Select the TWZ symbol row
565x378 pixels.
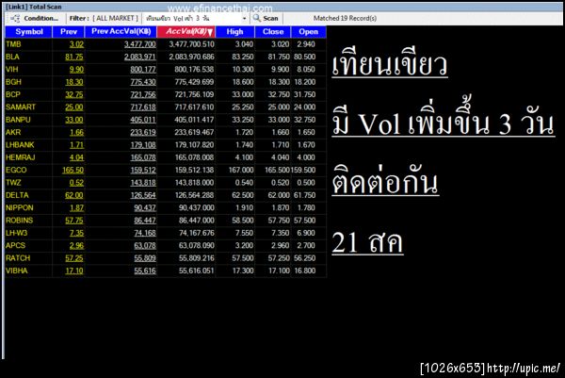tap(166, 183)
